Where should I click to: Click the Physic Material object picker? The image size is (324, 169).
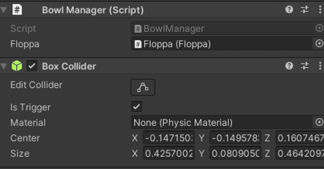pos(319,122)
